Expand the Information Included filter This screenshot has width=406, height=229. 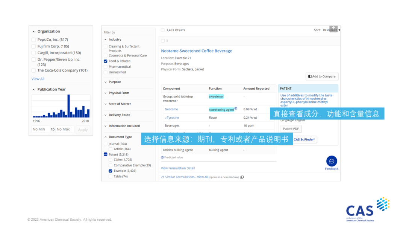tap(105, 126)
